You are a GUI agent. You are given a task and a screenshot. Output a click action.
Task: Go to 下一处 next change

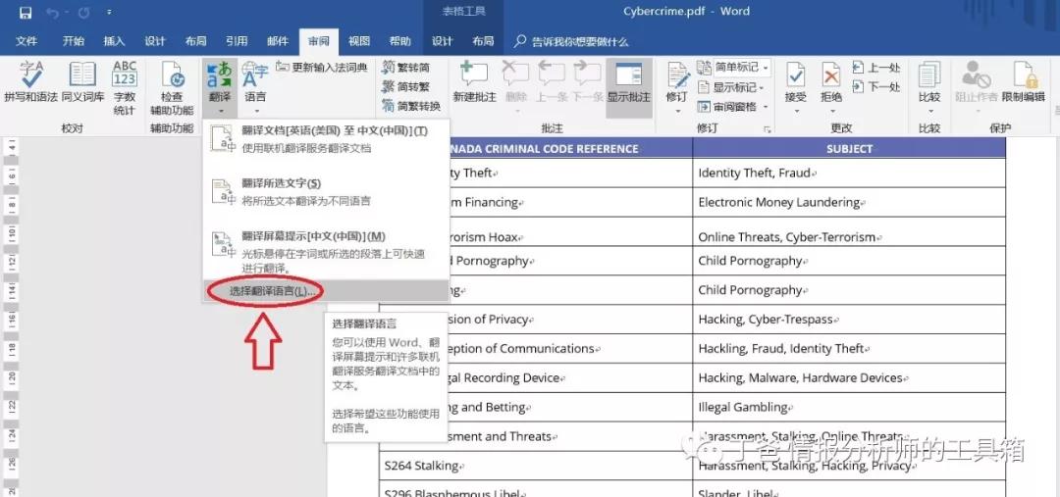coord(876,86)
